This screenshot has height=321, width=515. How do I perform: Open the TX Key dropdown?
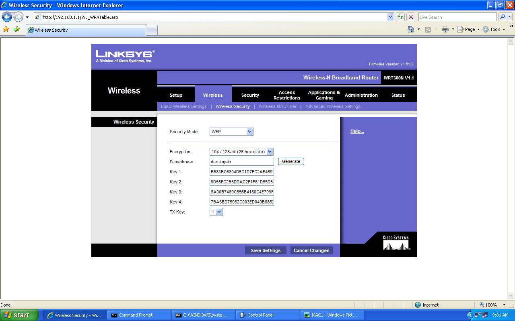pos(216,212)
